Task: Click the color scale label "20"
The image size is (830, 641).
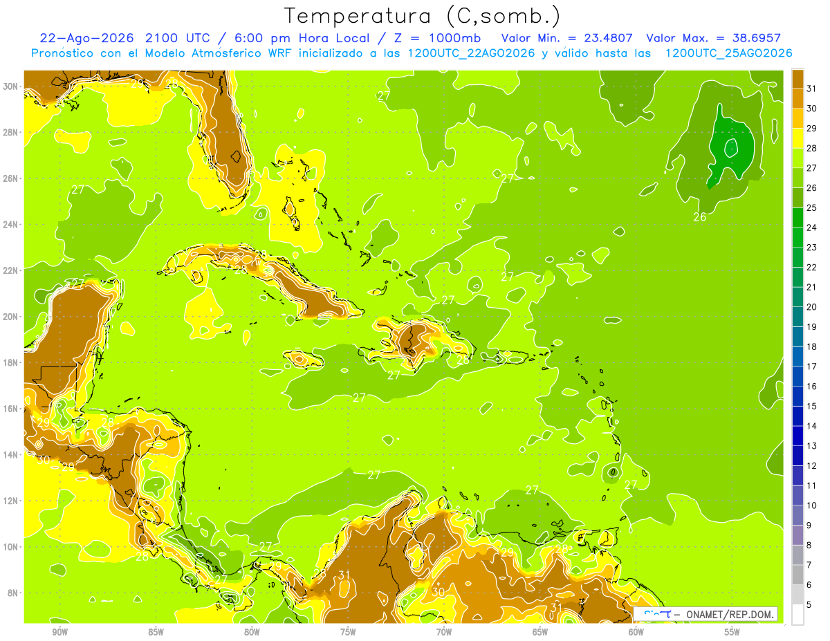Action: [812, 307]
